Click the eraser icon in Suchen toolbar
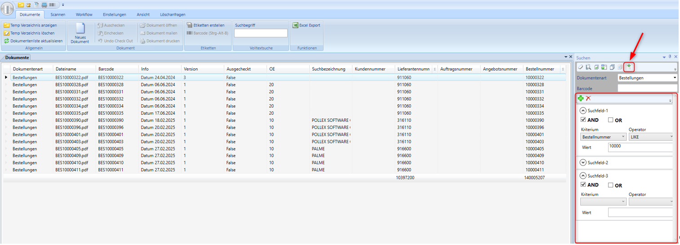This screenshot has height=245, width=680. [581, 67]
